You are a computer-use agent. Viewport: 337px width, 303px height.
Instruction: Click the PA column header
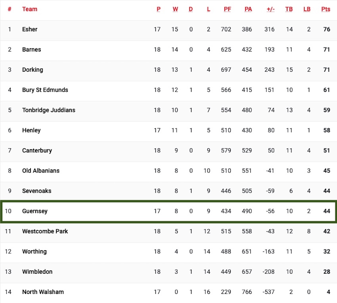tap(248, 9)
